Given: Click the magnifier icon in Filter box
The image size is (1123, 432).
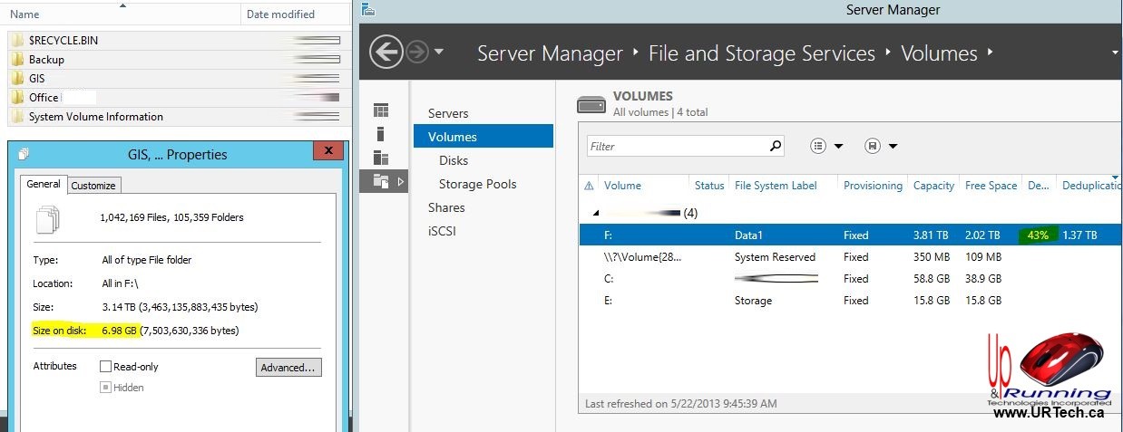Looking at the screenshot, I should [776, 146].
